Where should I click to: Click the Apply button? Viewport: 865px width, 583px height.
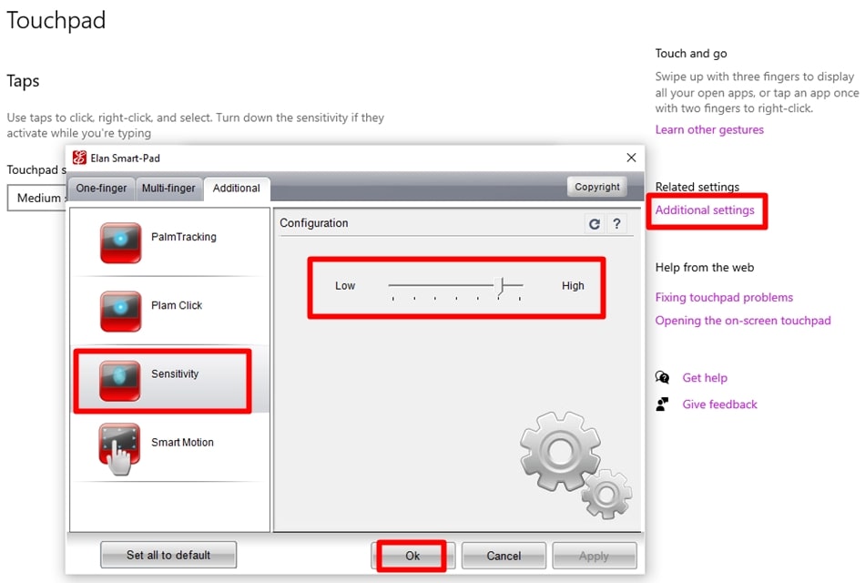pos(595,556)
